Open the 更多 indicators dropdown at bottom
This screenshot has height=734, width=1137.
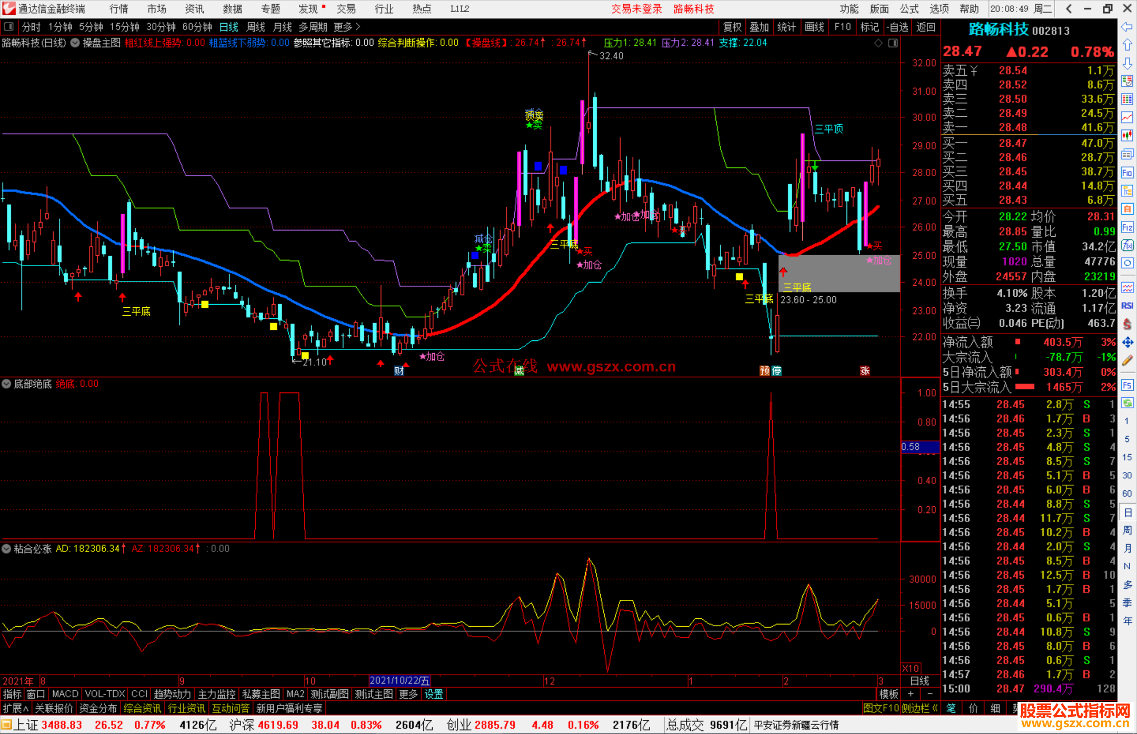pyautogui.click(x=408, y=695)
